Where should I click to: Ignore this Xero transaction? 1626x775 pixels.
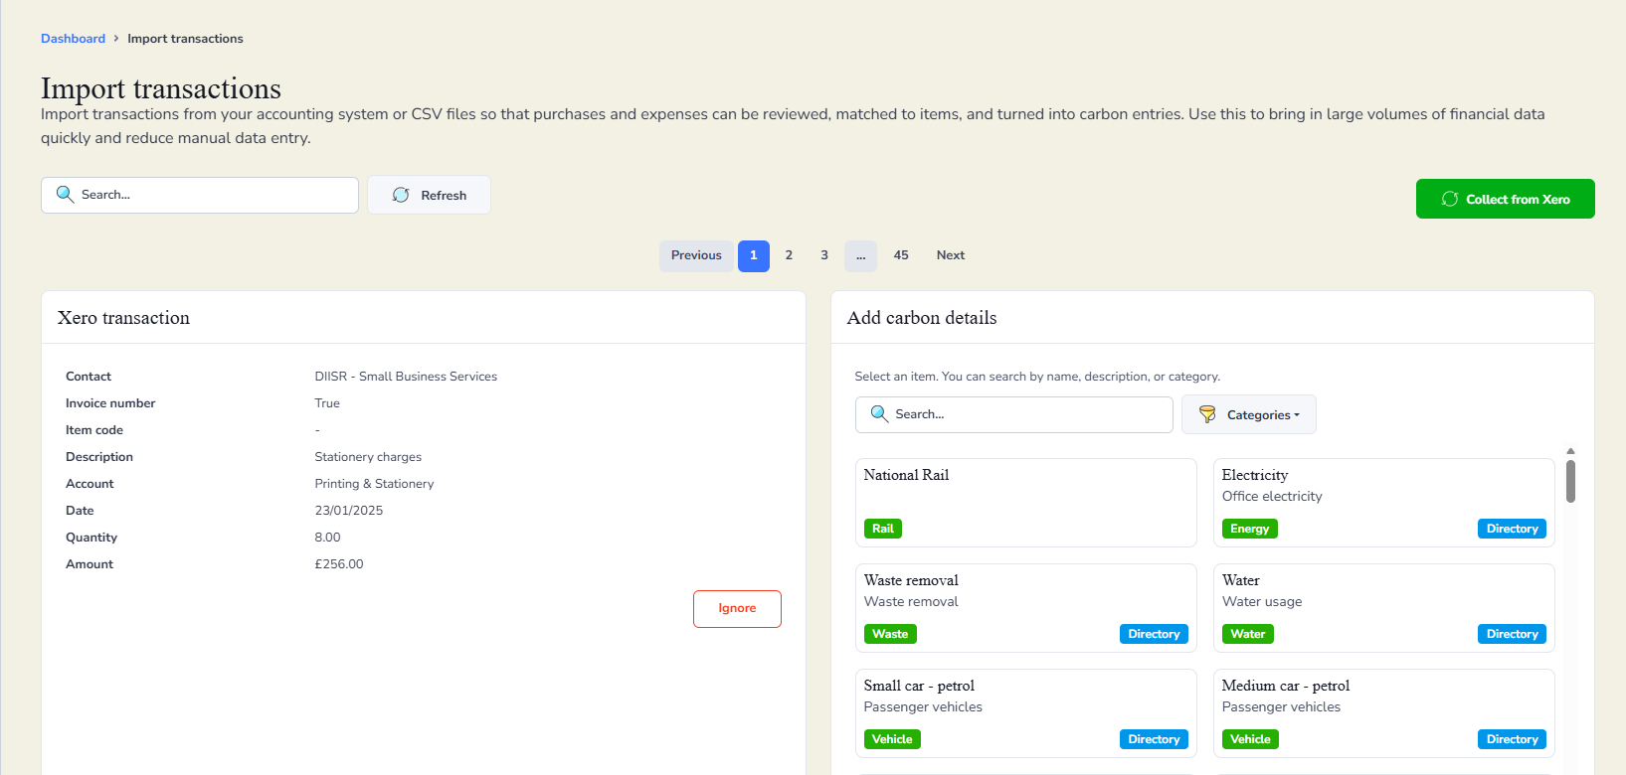coord(737,608)
